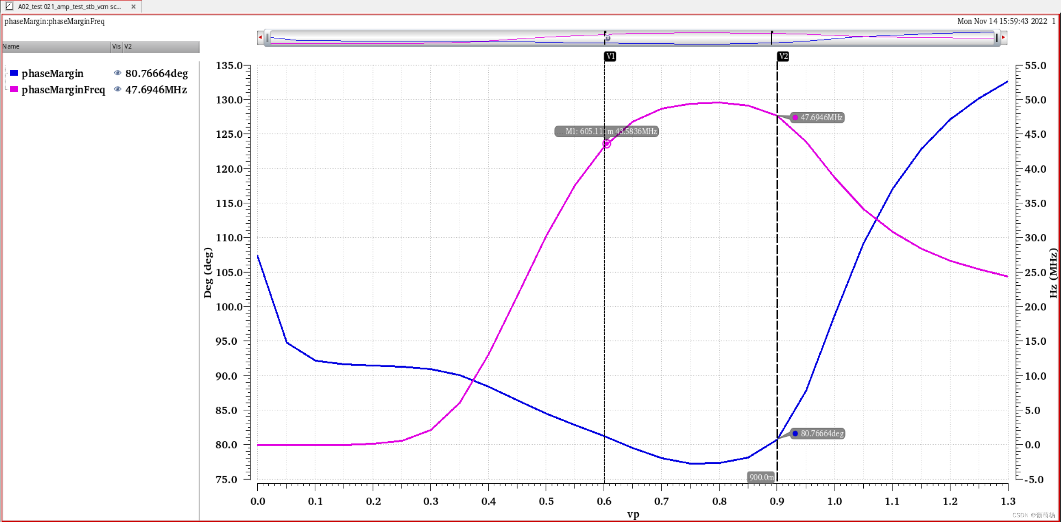The image size is (1061, 522).
Task: Click the M1 marker in overview strip
Action: pos(608,38)
